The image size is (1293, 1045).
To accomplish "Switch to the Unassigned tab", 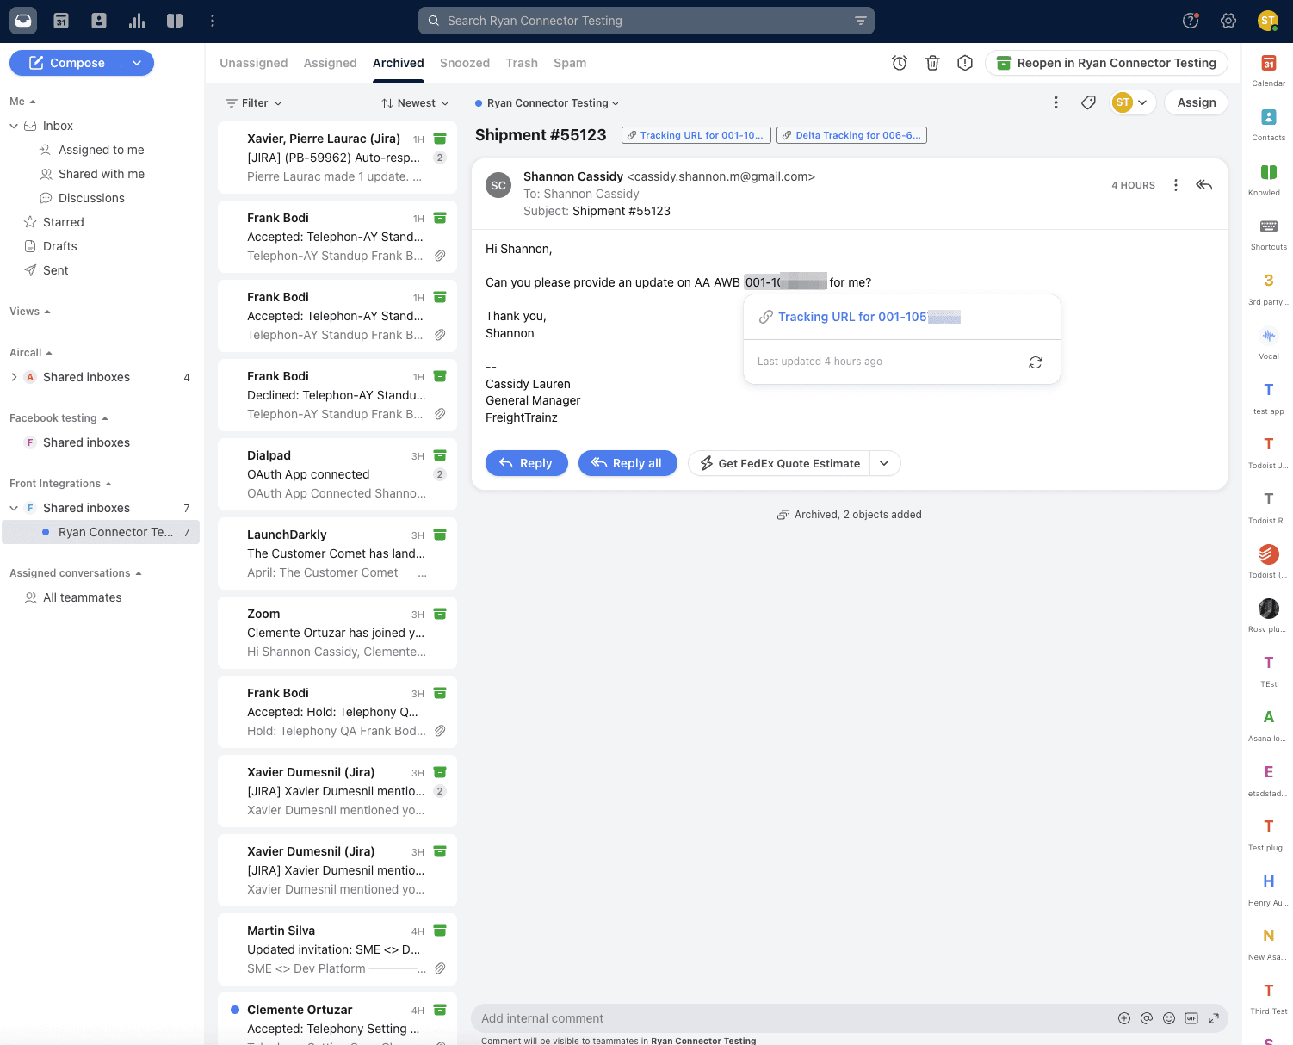I will 253,63.
